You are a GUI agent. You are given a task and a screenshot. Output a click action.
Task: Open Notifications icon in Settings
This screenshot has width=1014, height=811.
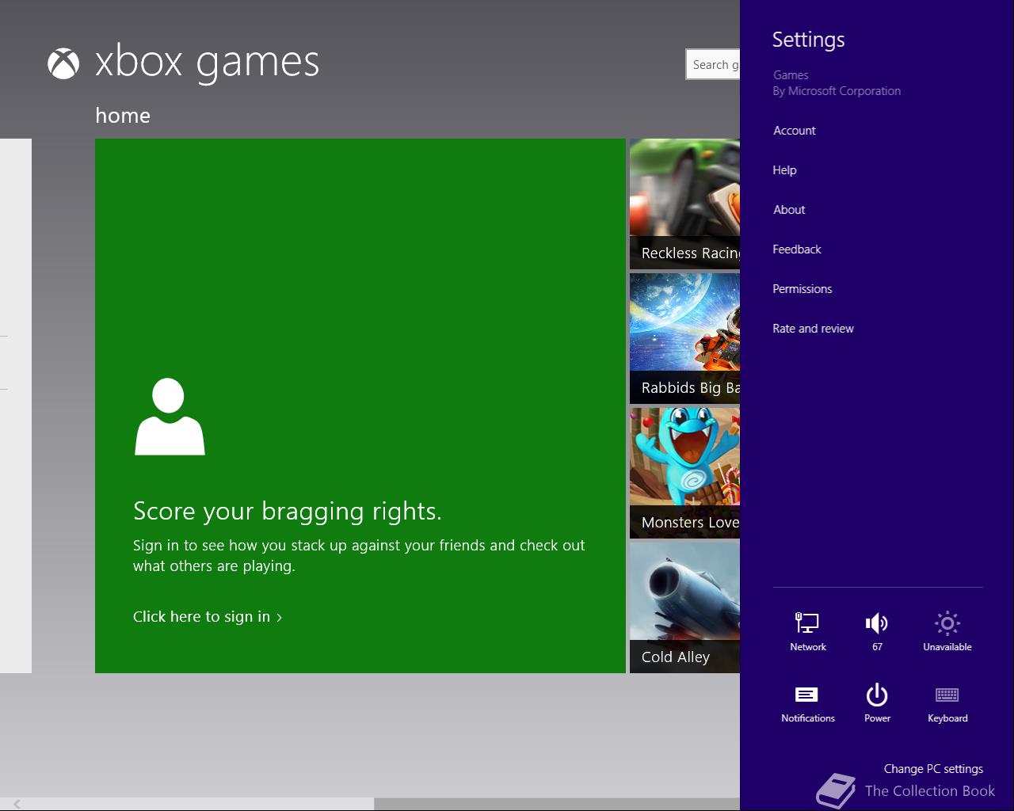pyautogui.click(x=806, y=695)
